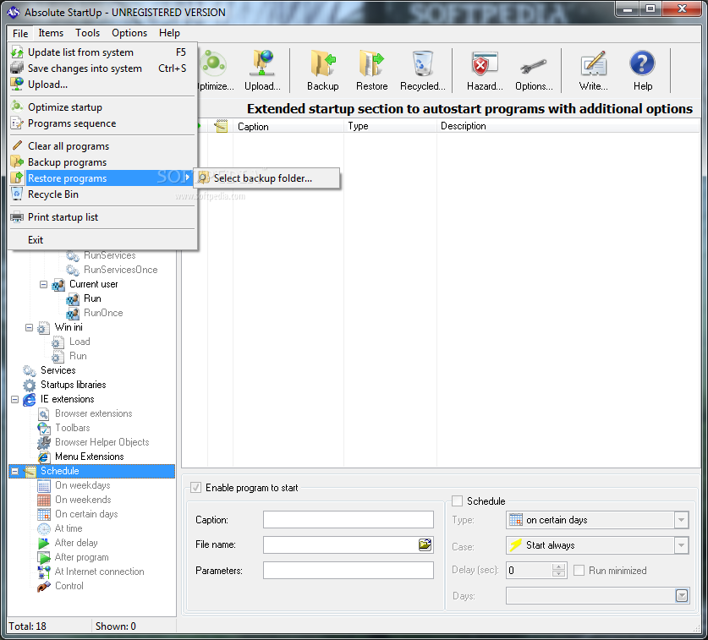Choose Upload... in File menu
Image resolution: width=708 pixels, height=640 pixels.
103,85
